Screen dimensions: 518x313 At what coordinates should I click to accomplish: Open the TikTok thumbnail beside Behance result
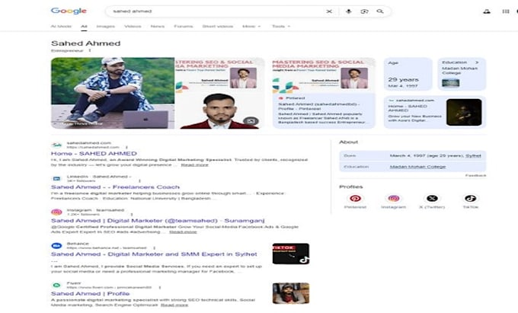pyautogui.click(x=291, y=254)
